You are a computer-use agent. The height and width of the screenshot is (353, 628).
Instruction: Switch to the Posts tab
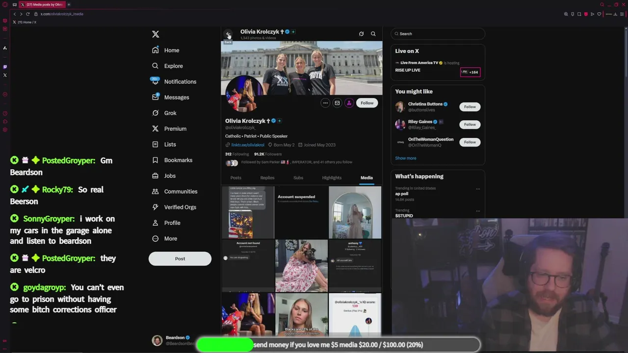pyautogui.click(x=235, y=177)
